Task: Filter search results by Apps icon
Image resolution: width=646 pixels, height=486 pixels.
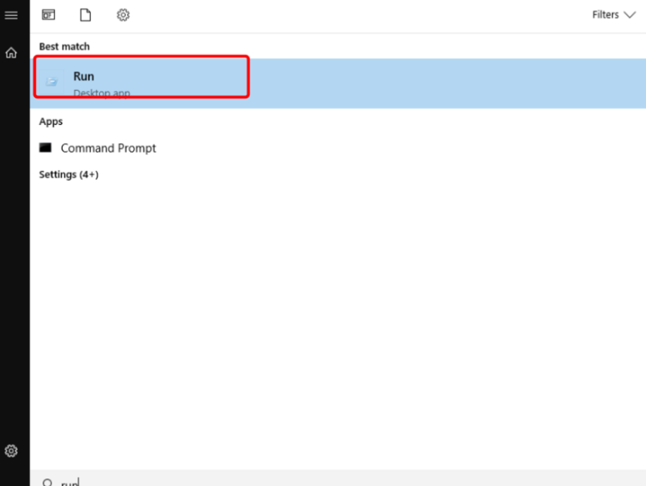Action: click(48, 15)
